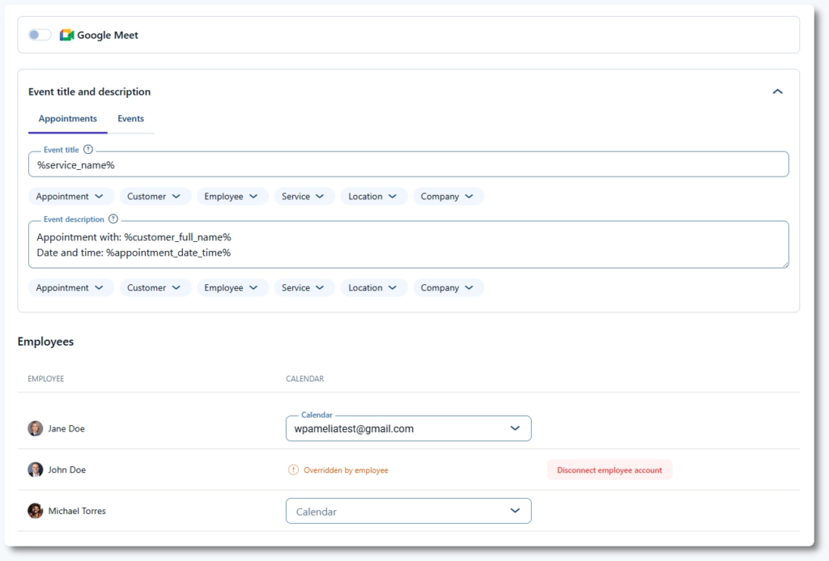Screen dimensions: 829x561
Task: Click Jane Doe's avatar picture
Action: [x=36, y=428]
